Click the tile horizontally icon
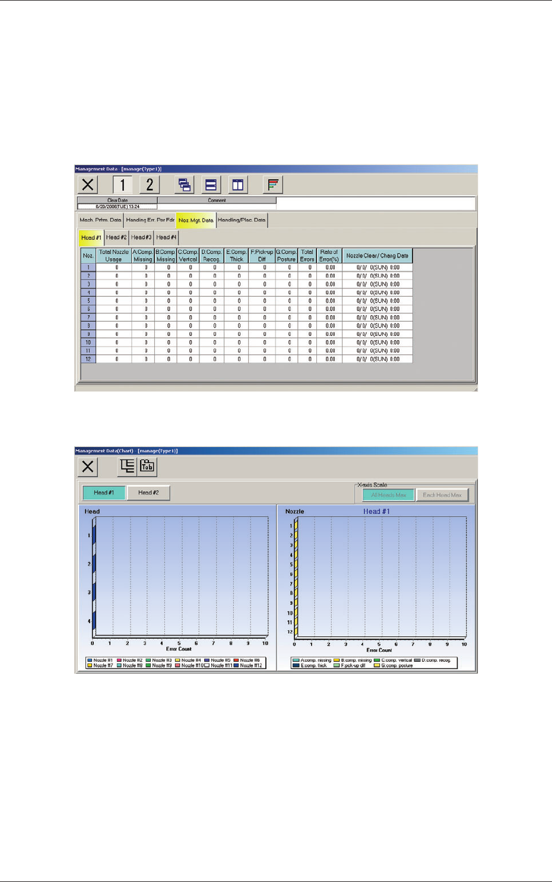 (211, 185)
